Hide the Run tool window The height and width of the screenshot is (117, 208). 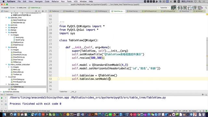(x=206, y=95)
